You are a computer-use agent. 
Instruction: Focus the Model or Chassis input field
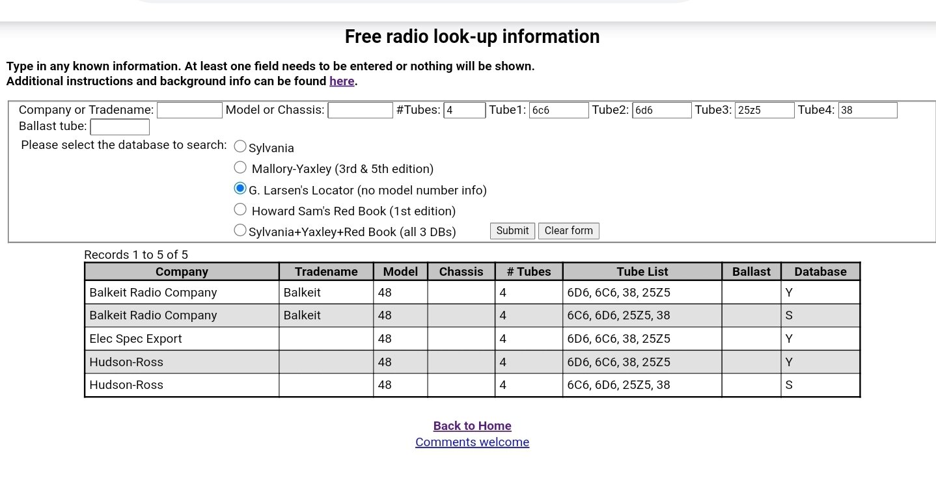pos(360,110)
